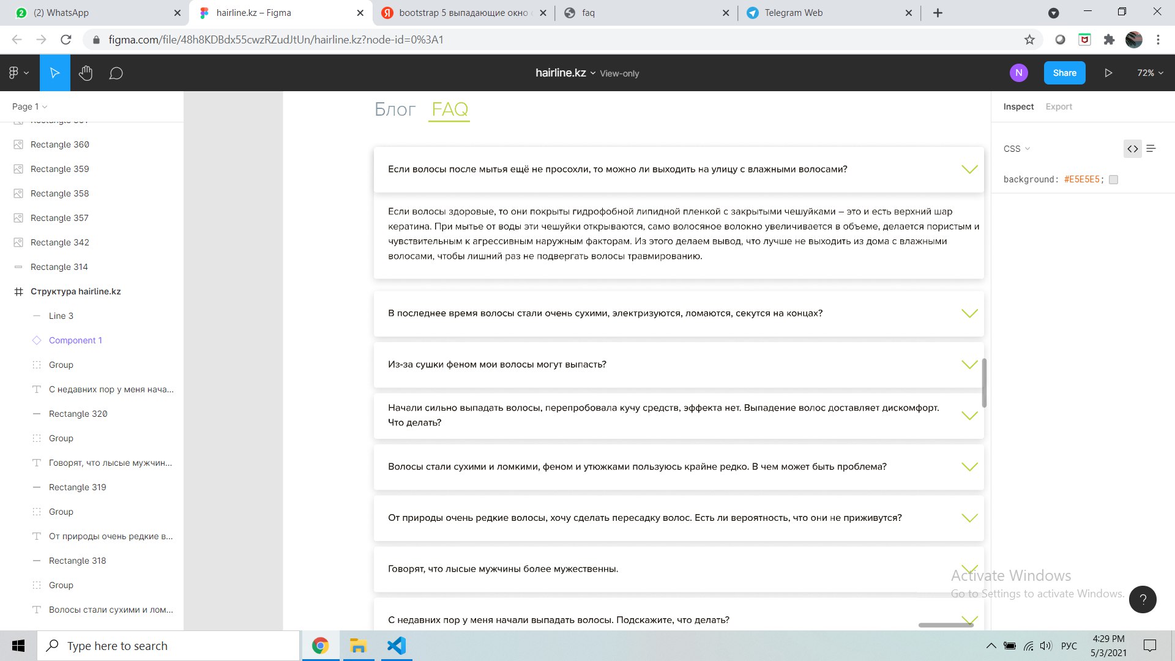Show hidden system tray icons

991,646
